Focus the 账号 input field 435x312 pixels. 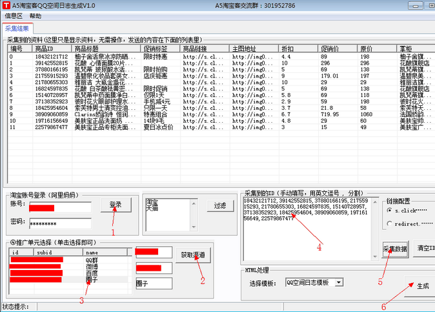(61, 207)
